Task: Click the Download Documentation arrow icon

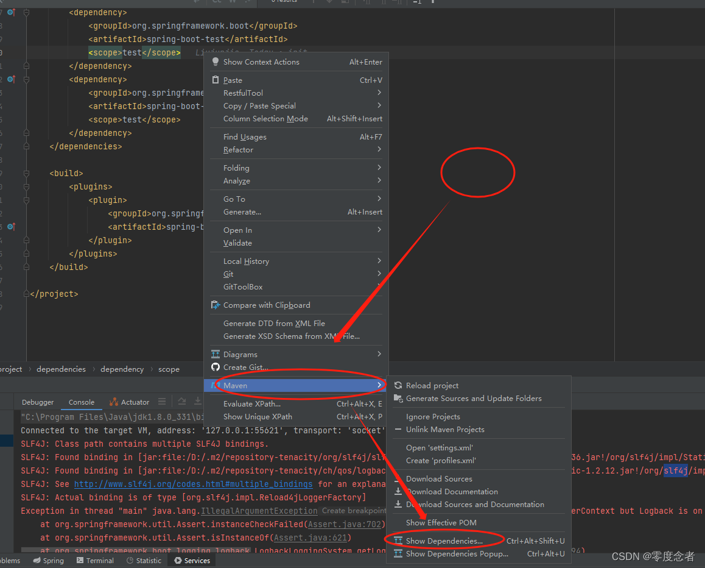Action: pos(398,491)
